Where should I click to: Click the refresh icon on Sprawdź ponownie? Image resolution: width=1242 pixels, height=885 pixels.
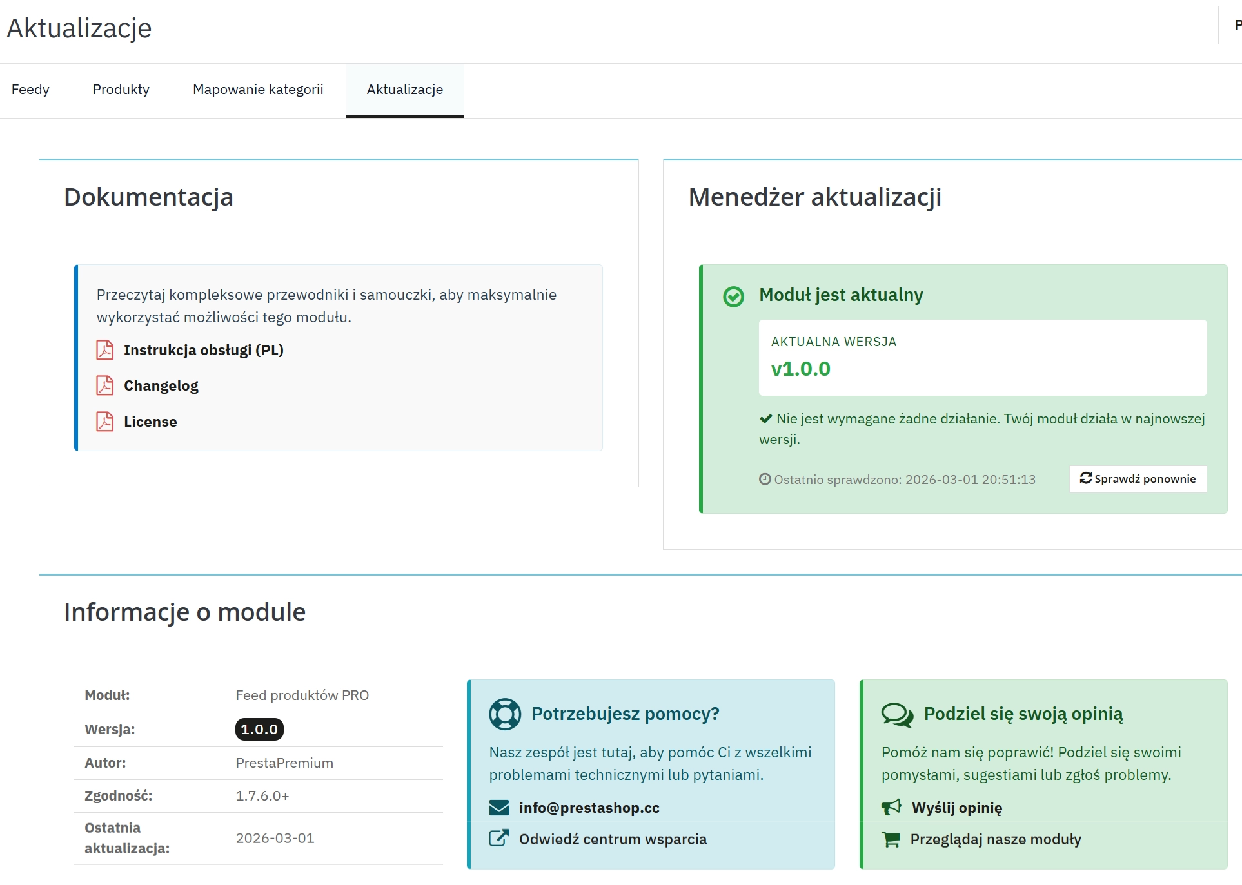coord(1085,478)
